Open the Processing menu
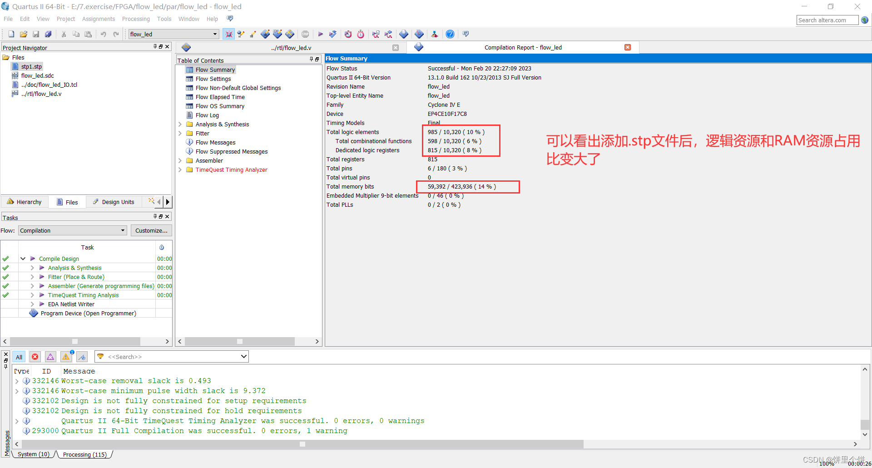 136,19
